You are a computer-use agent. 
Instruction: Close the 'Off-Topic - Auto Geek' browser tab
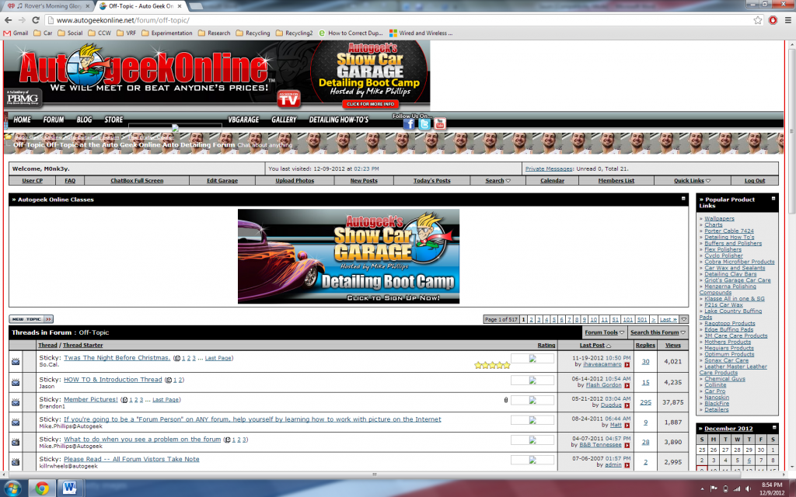[x=180, y=6]
